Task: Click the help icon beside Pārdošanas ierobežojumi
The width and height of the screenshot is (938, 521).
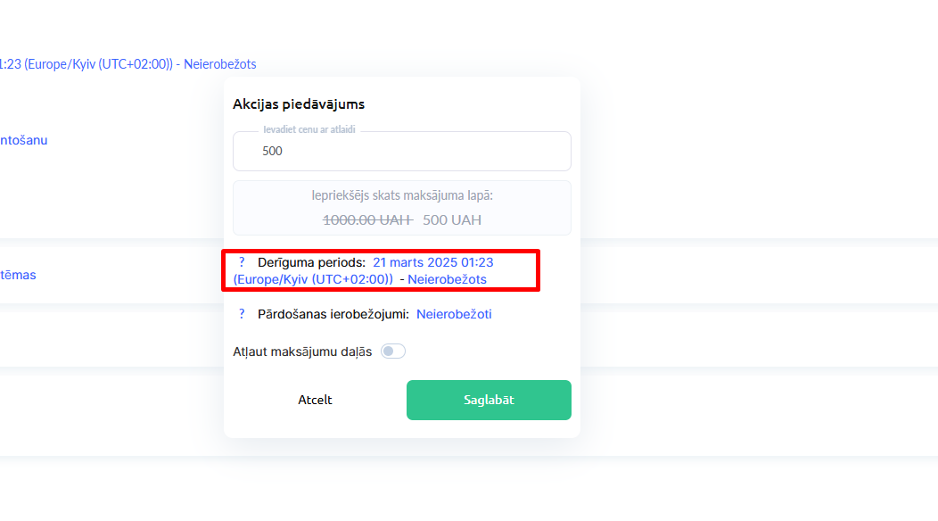Action: click(242, 314)
